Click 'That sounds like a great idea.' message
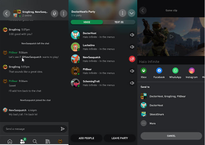This screenshot has width=205, height=145. (x=26, y=72)
